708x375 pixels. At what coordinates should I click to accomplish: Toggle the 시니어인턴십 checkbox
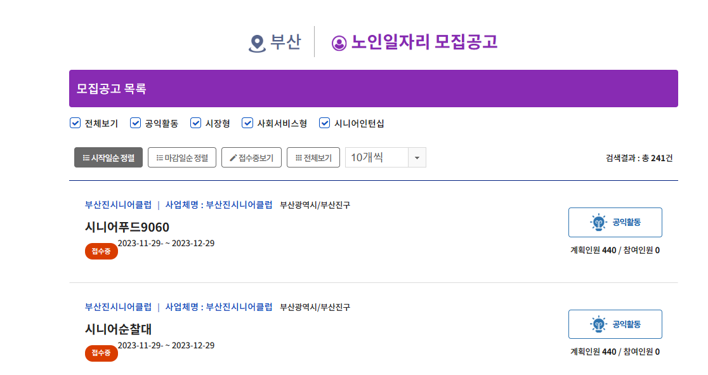pos(324,123)
